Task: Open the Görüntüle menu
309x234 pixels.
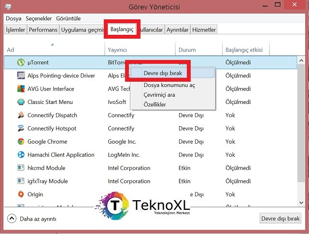Action: (x=69, y=18)
